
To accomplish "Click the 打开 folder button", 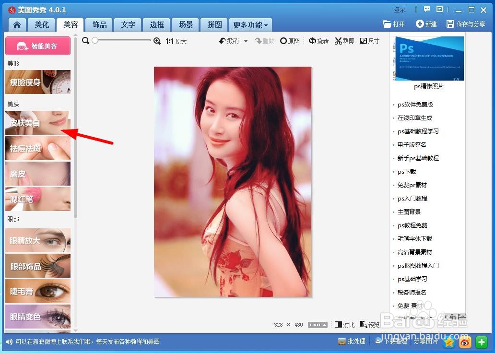I will pos(393,24).
